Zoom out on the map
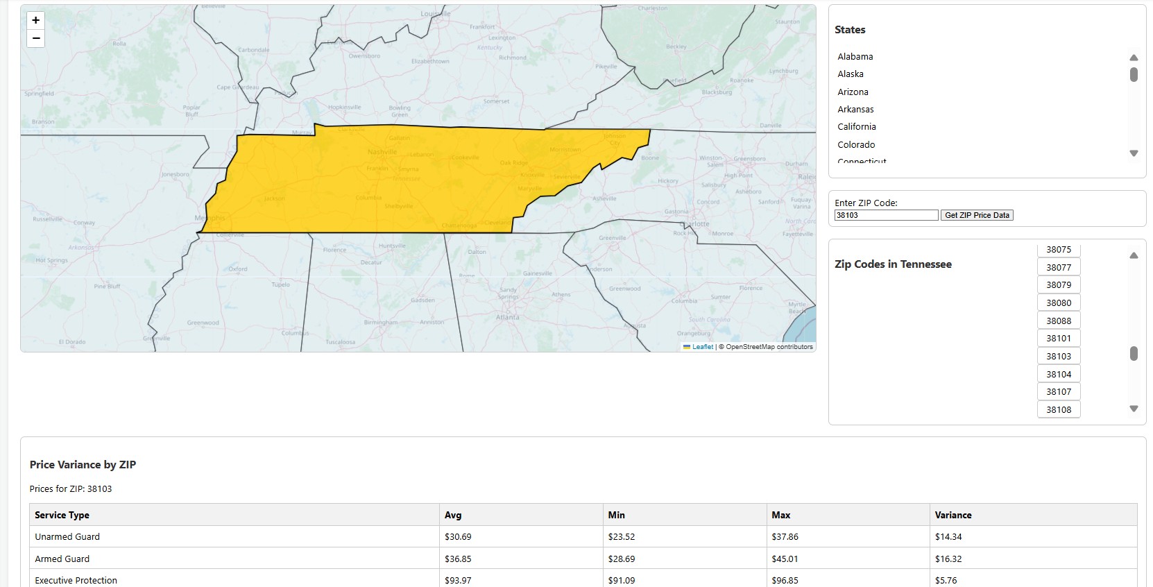The width and height of the screenshot is (1153, 587). click(x=36, y=38)
